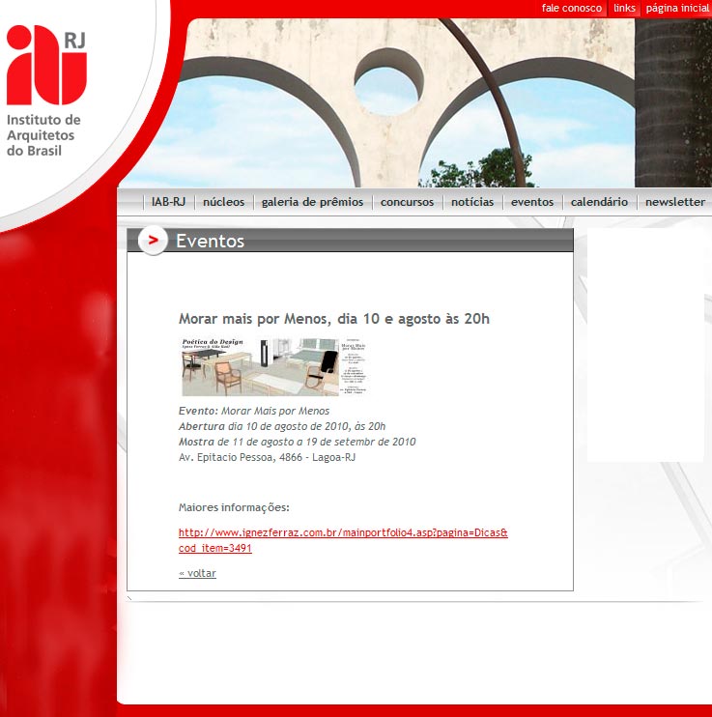Click the Eventos section header text
This screenshot has width=712, height=717.
(x=210, y=241)
